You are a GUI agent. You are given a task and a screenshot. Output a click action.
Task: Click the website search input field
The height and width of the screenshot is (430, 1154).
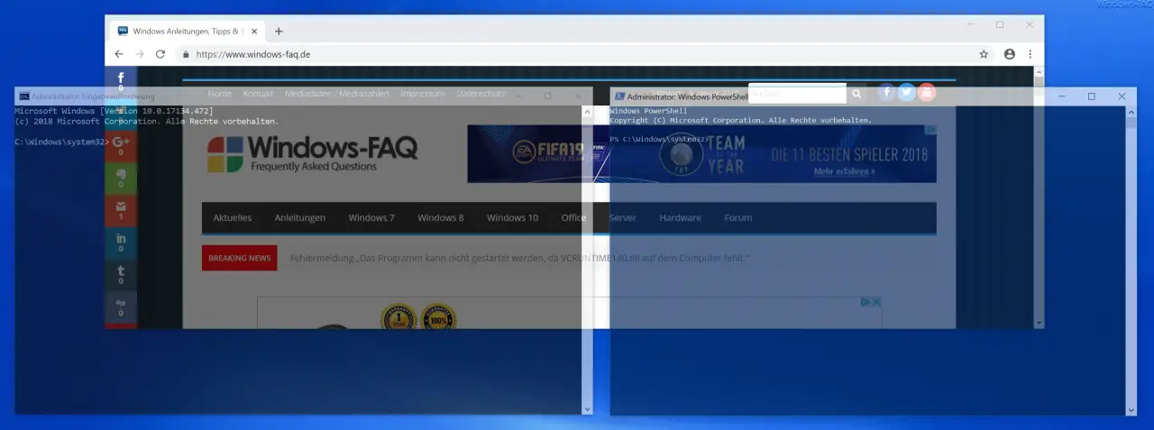click(797, 93)
